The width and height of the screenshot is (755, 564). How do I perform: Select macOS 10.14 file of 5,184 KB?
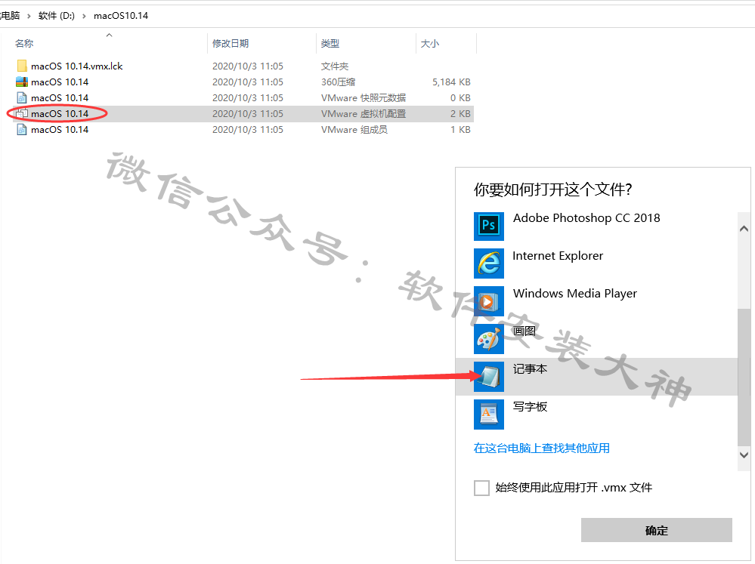[x=60, y=82]
